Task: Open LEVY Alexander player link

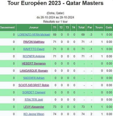Action: point(34,107)
